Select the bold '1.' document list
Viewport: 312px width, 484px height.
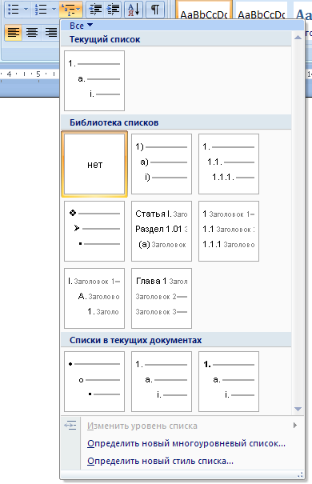(229, 382)
